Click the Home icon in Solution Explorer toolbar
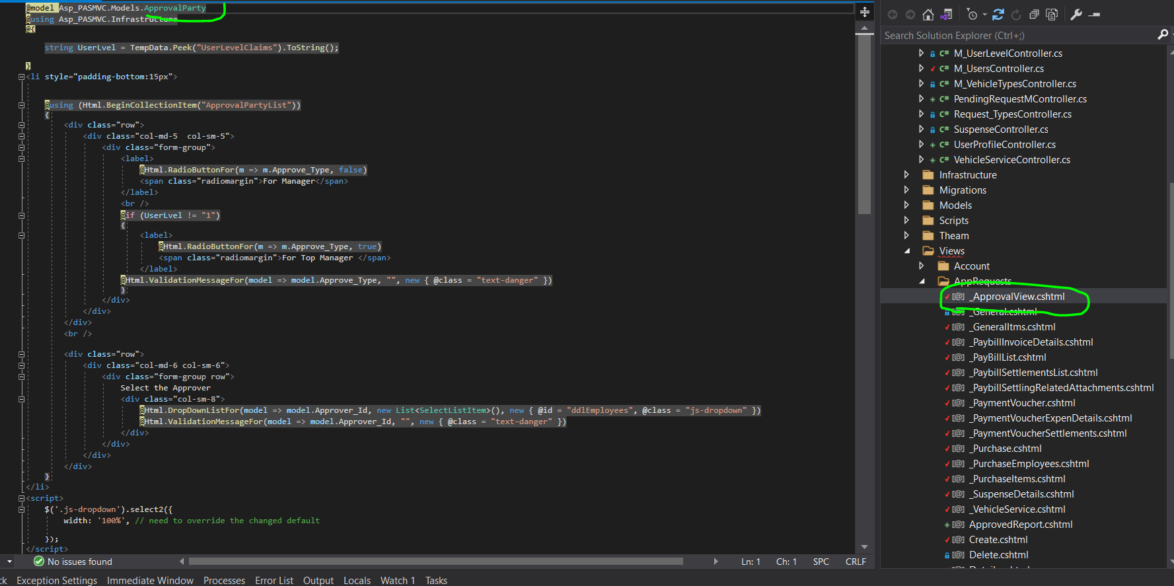 pos(928,15)
